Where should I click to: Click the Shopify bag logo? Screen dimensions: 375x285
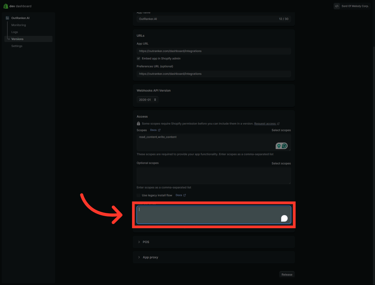pos(6,6)
